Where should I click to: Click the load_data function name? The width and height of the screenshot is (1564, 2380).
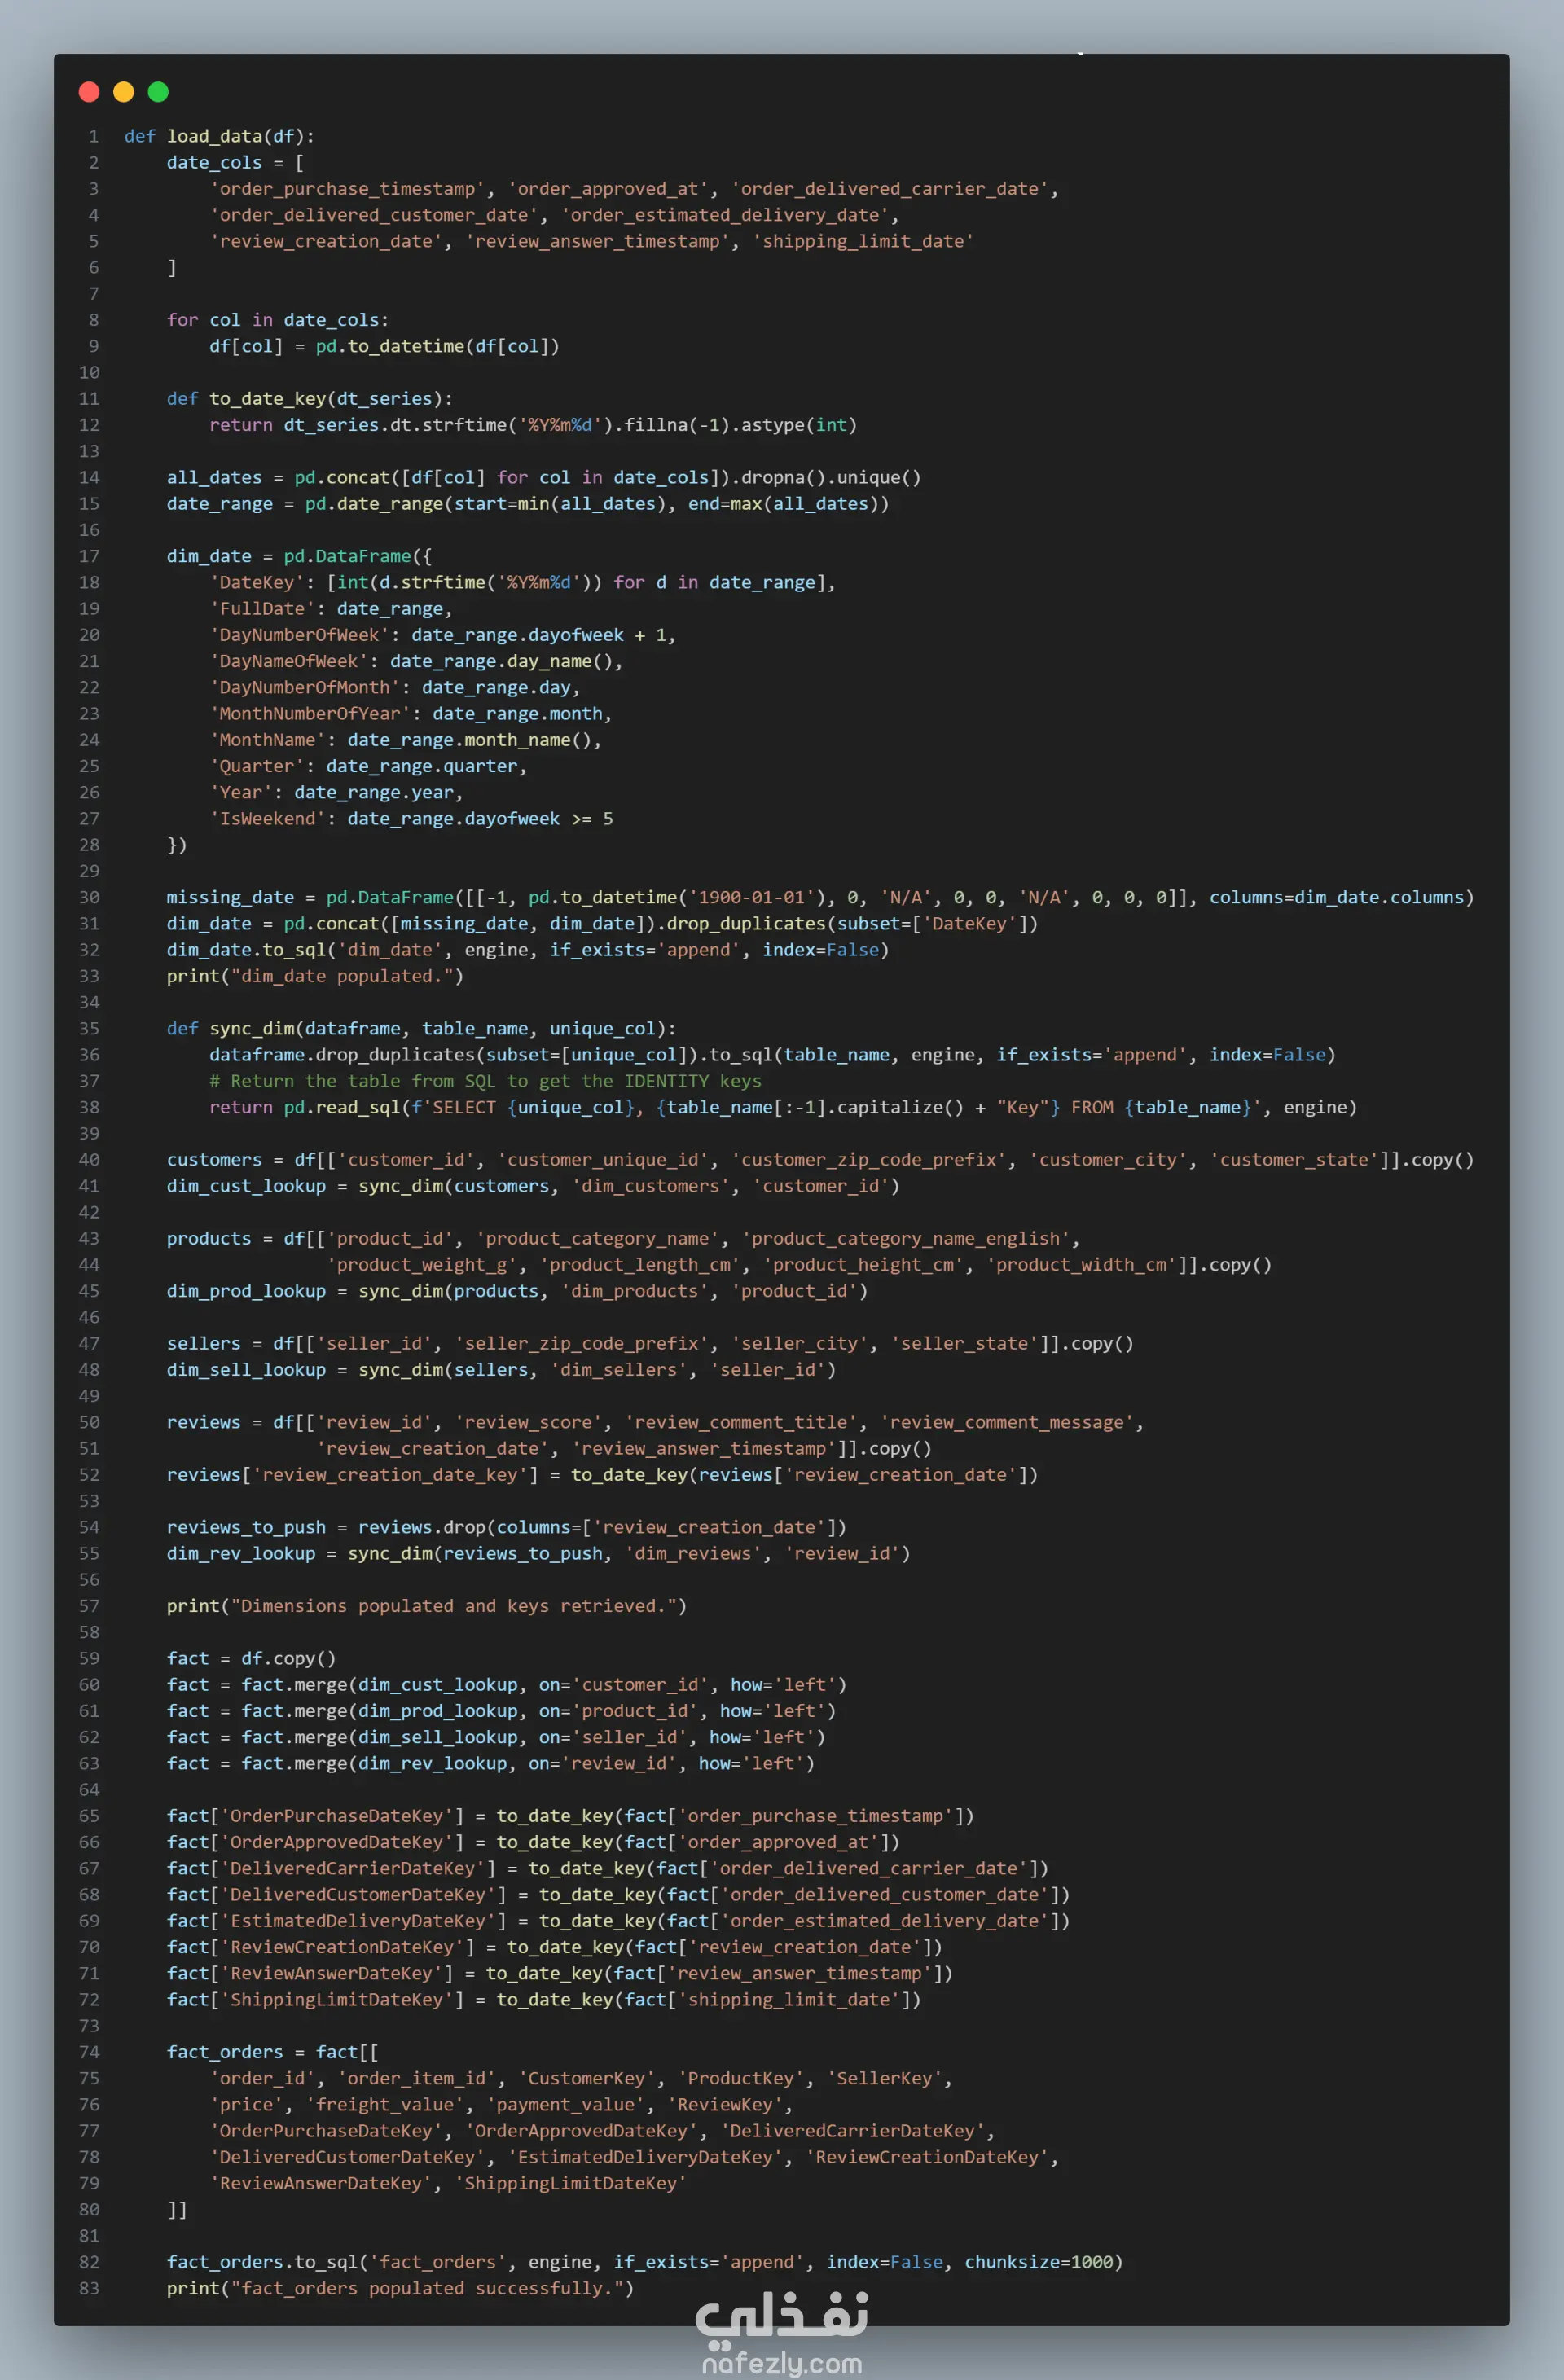point(214,136)
